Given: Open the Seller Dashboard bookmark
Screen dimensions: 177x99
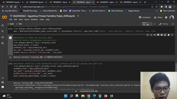Looking at the screenshot, I should [116, 11].
